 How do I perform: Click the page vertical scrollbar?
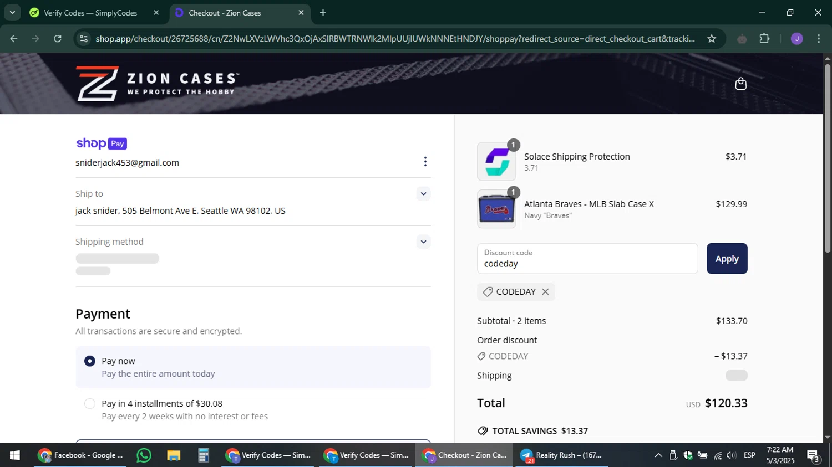[x=828, y=158]
